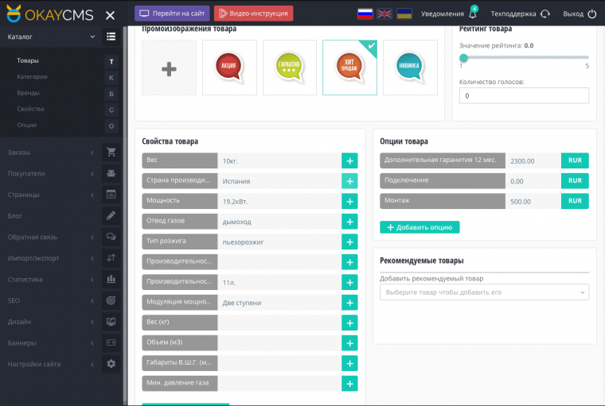Click the Добавить опцию button
The height and width of the screenshot is (406, 605).
pos(420,227)
